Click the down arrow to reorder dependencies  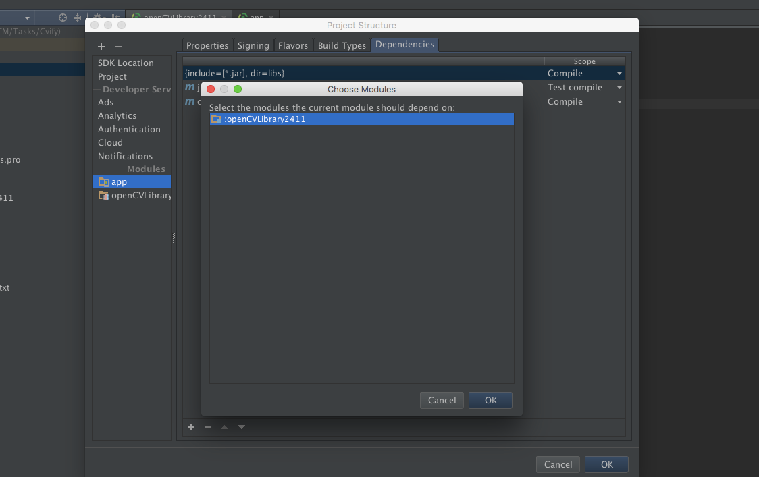click(241, 426)
